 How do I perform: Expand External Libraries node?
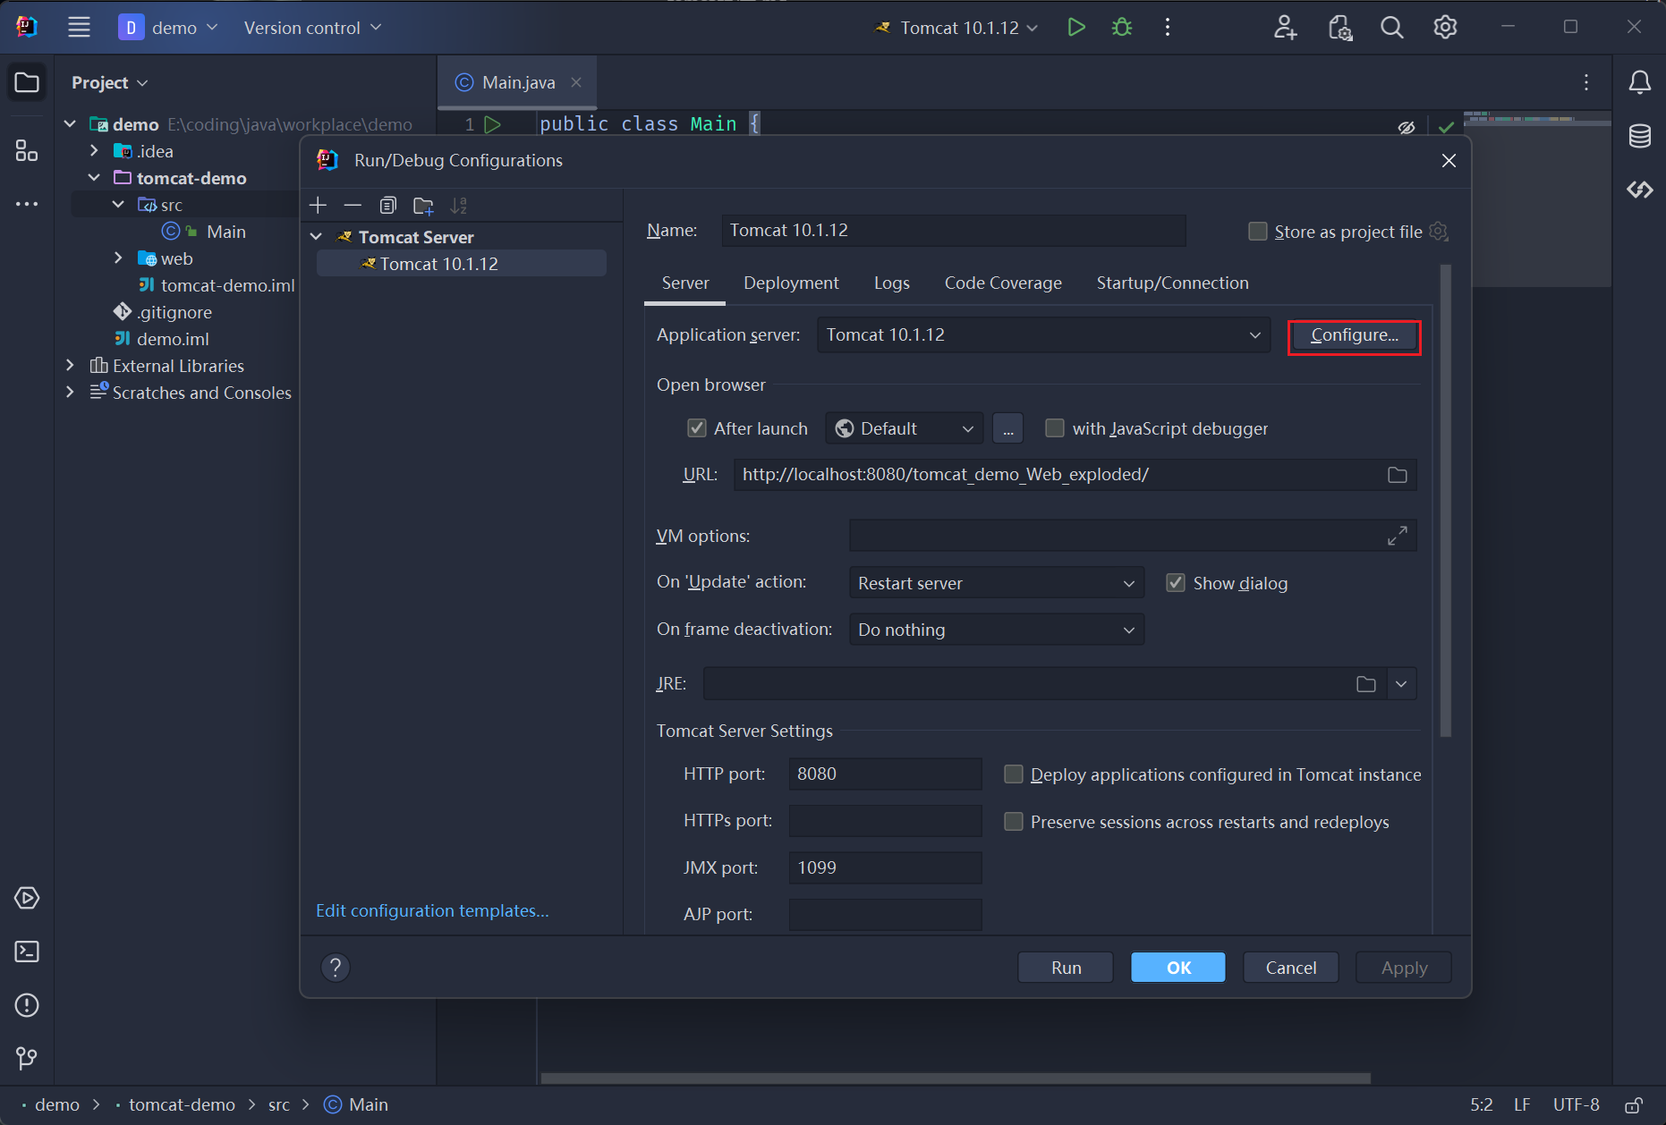click(70, 366)
